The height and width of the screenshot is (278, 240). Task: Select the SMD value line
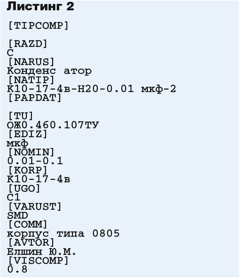coord(17,215)
